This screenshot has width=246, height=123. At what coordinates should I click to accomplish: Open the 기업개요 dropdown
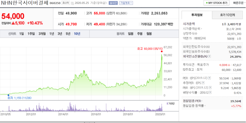pyautogui.click(x=126, y=3)
